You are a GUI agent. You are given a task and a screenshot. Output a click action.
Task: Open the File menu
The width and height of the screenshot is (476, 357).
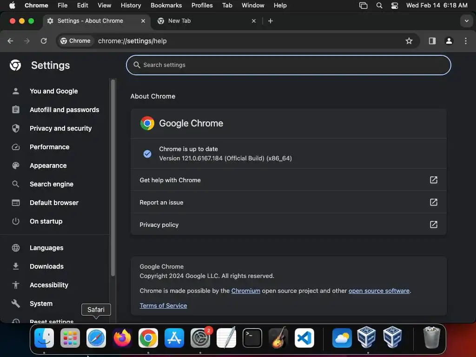coord(63,6)
